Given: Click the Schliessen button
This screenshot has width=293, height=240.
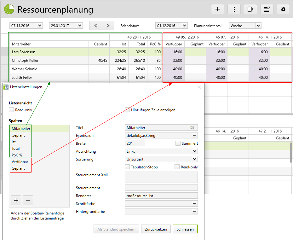Looking at the screenshot, I should [185, 229].
